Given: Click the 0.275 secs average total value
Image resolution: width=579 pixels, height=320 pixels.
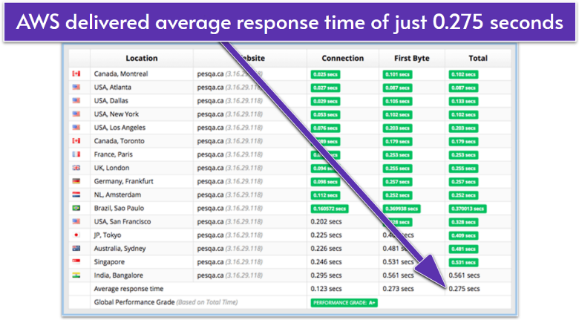Looking at the screenshot, I should 464,289.
